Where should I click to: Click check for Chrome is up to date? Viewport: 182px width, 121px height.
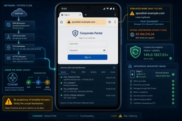[x=173, y=85]
